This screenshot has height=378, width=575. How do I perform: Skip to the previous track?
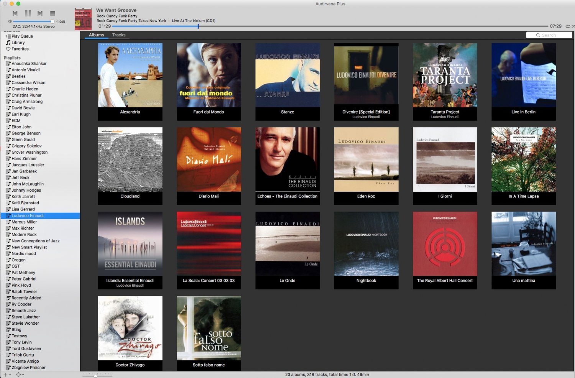click(x=15, y=13)
